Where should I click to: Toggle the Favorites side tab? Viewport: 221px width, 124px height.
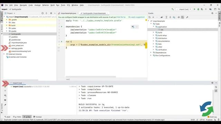click(x=2, y=108)
